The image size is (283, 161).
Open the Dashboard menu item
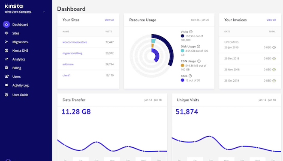pos(20,25)
